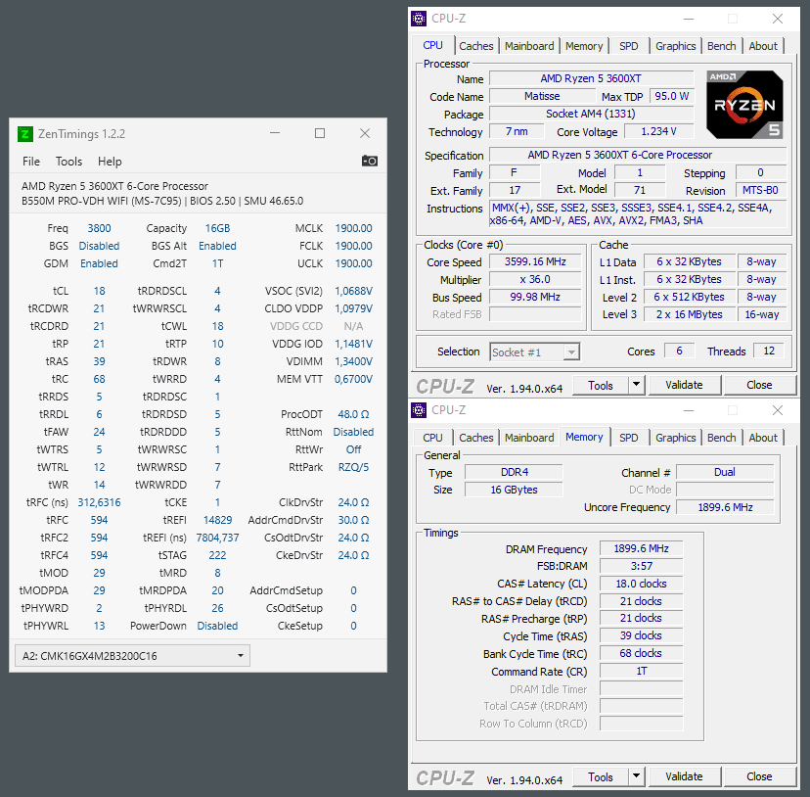
Task: Click the CAS# Latency 18.0 clocks field
Action: pos(641,584)
